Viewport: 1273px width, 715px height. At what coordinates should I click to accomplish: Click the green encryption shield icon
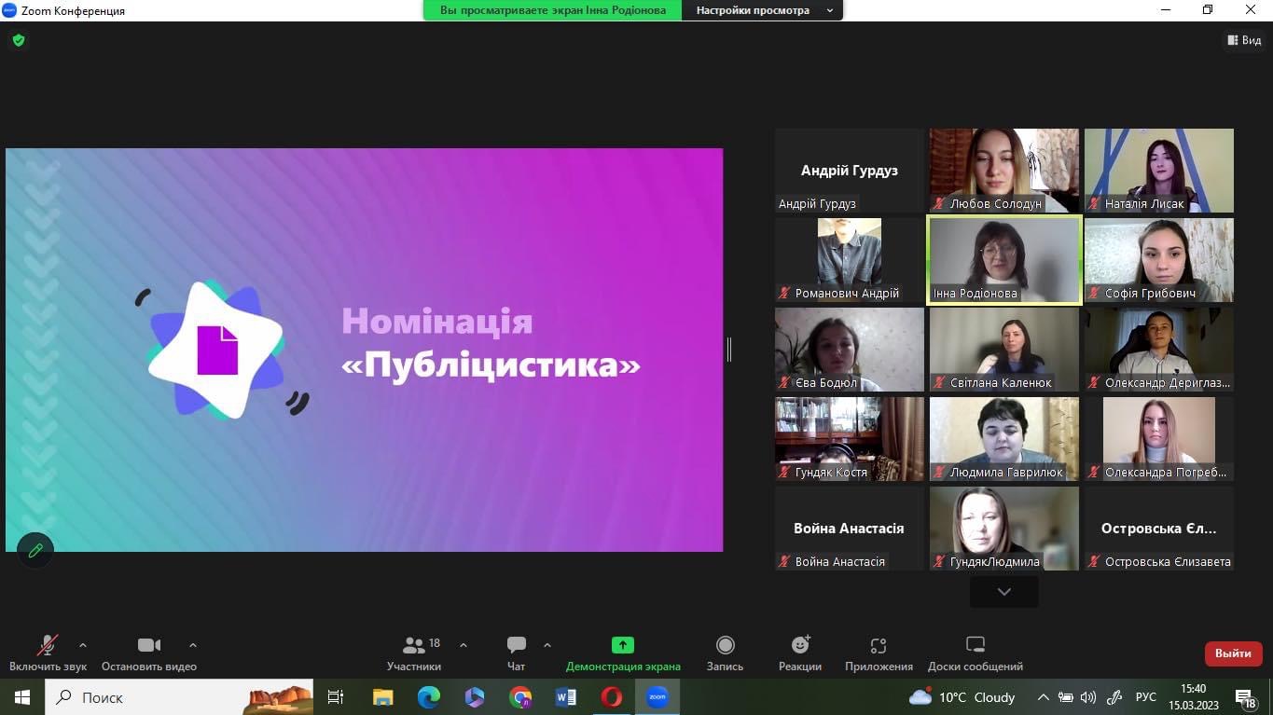point(18,41)
